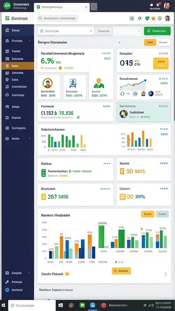This screenshot has height=311, width=175.
Task: Switch to the white toggle option beside the yellow one
Action: pos(163,43)
